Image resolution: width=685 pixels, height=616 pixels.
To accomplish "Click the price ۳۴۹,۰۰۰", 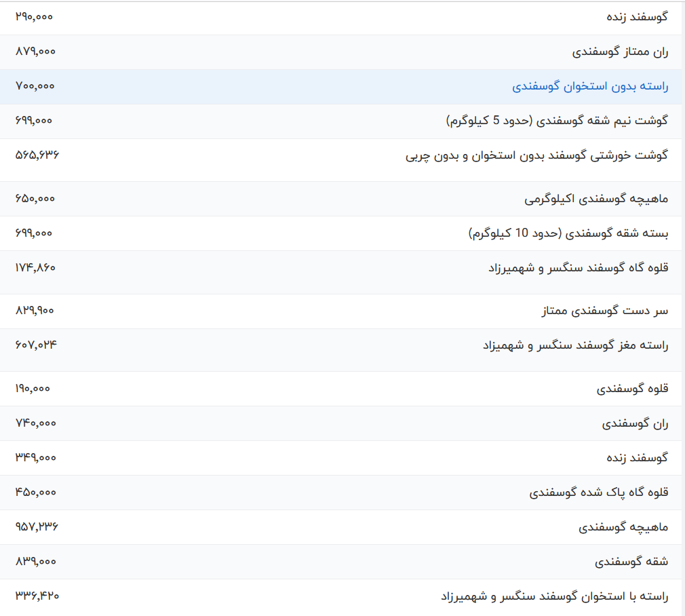I will point(36,457).
